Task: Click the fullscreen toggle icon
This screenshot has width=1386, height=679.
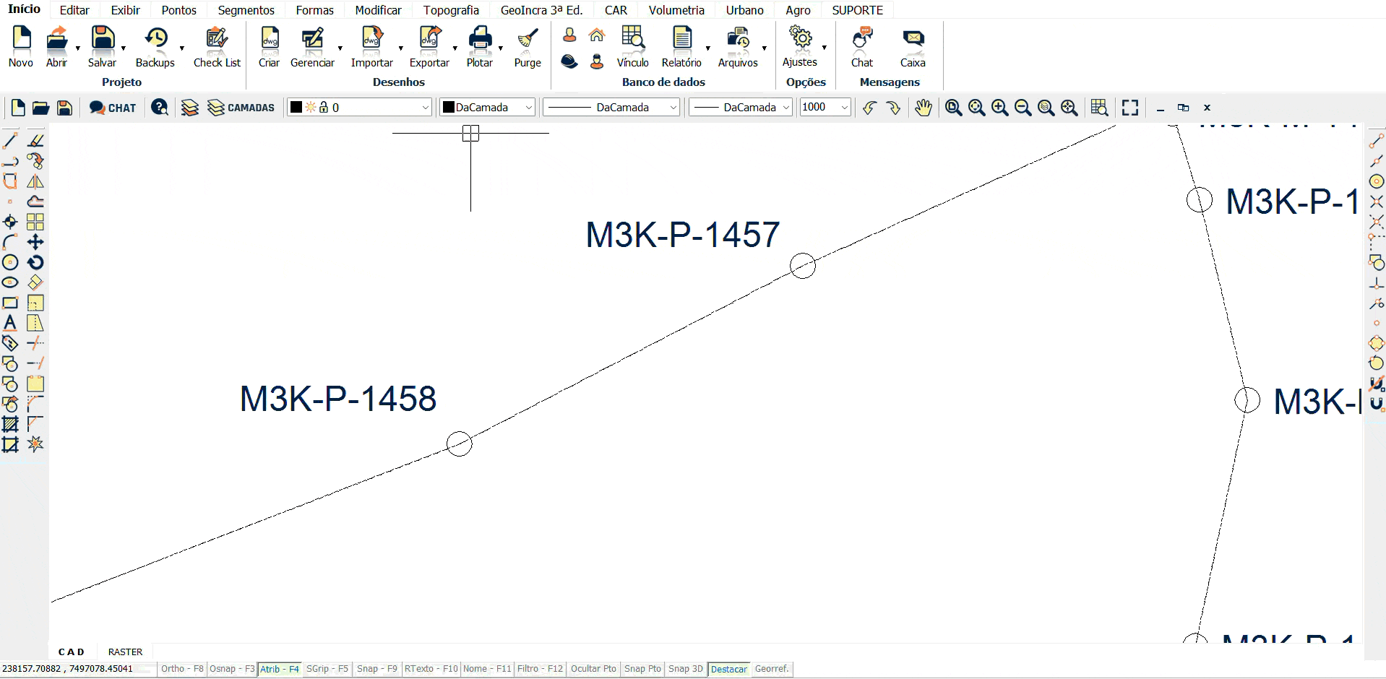Action: [1130, 108]
